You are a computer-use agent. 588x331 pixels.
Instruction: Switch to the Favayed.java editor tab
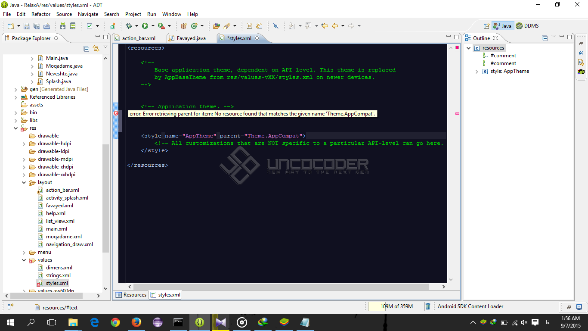[x=191, y=38]
